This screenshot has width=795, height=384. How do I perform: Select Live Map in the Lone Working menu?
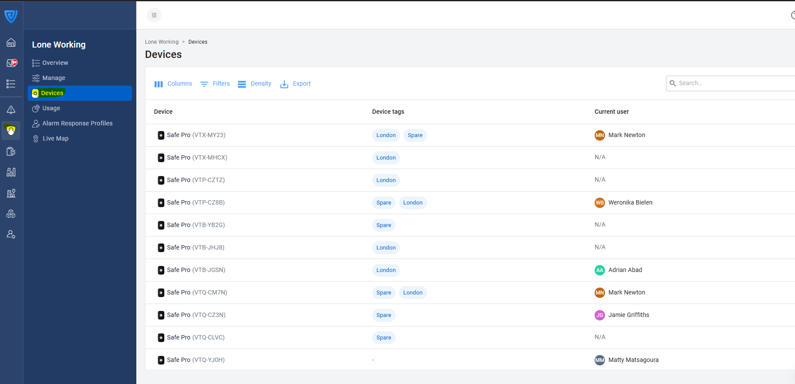tap(55, 138)
